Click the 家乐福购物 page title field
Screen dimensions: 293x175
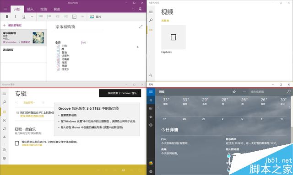tap(78, 27)
